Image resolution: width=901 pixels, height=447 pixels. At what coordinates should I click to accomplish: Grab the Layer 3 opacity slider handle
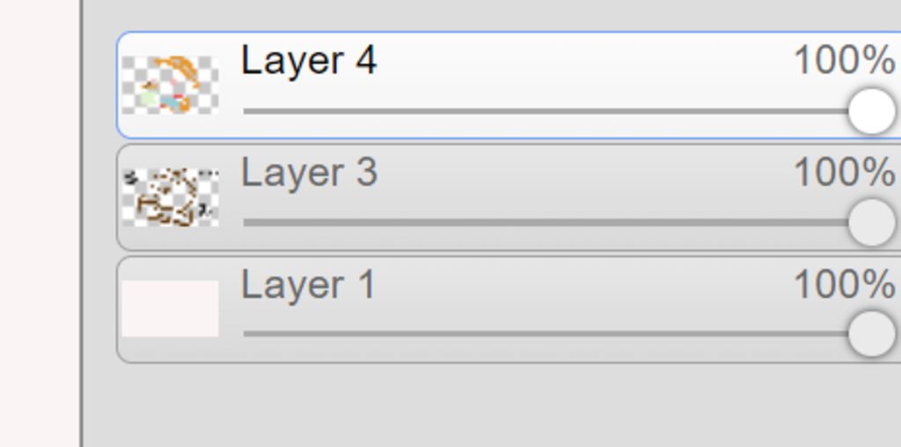(872, 223)
